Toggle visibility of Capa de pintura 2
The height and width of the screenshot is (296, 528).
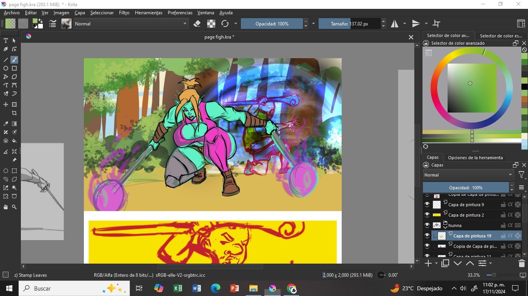(x=427, y=215)
